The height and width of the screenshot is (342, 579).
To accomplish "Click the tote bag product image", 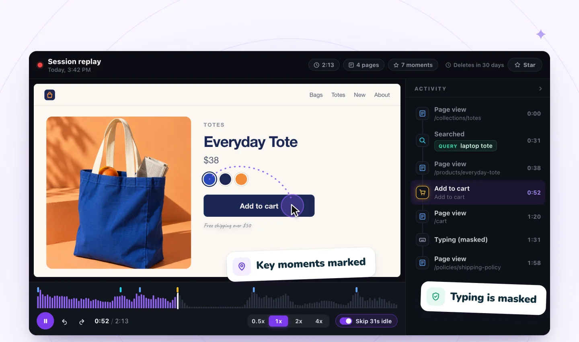I will [x=119, y=193].
